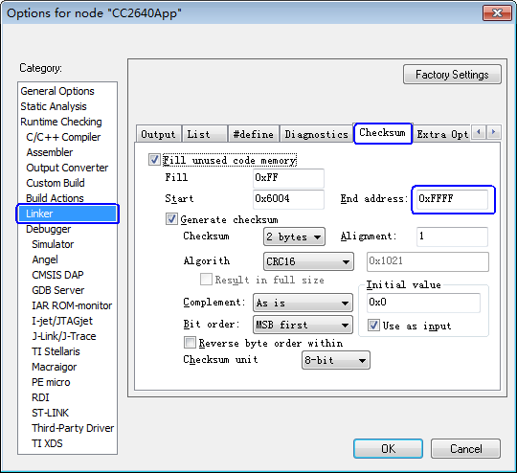Select PE micro category
Screen dimensions: 517x473
[x=51, y=382]
